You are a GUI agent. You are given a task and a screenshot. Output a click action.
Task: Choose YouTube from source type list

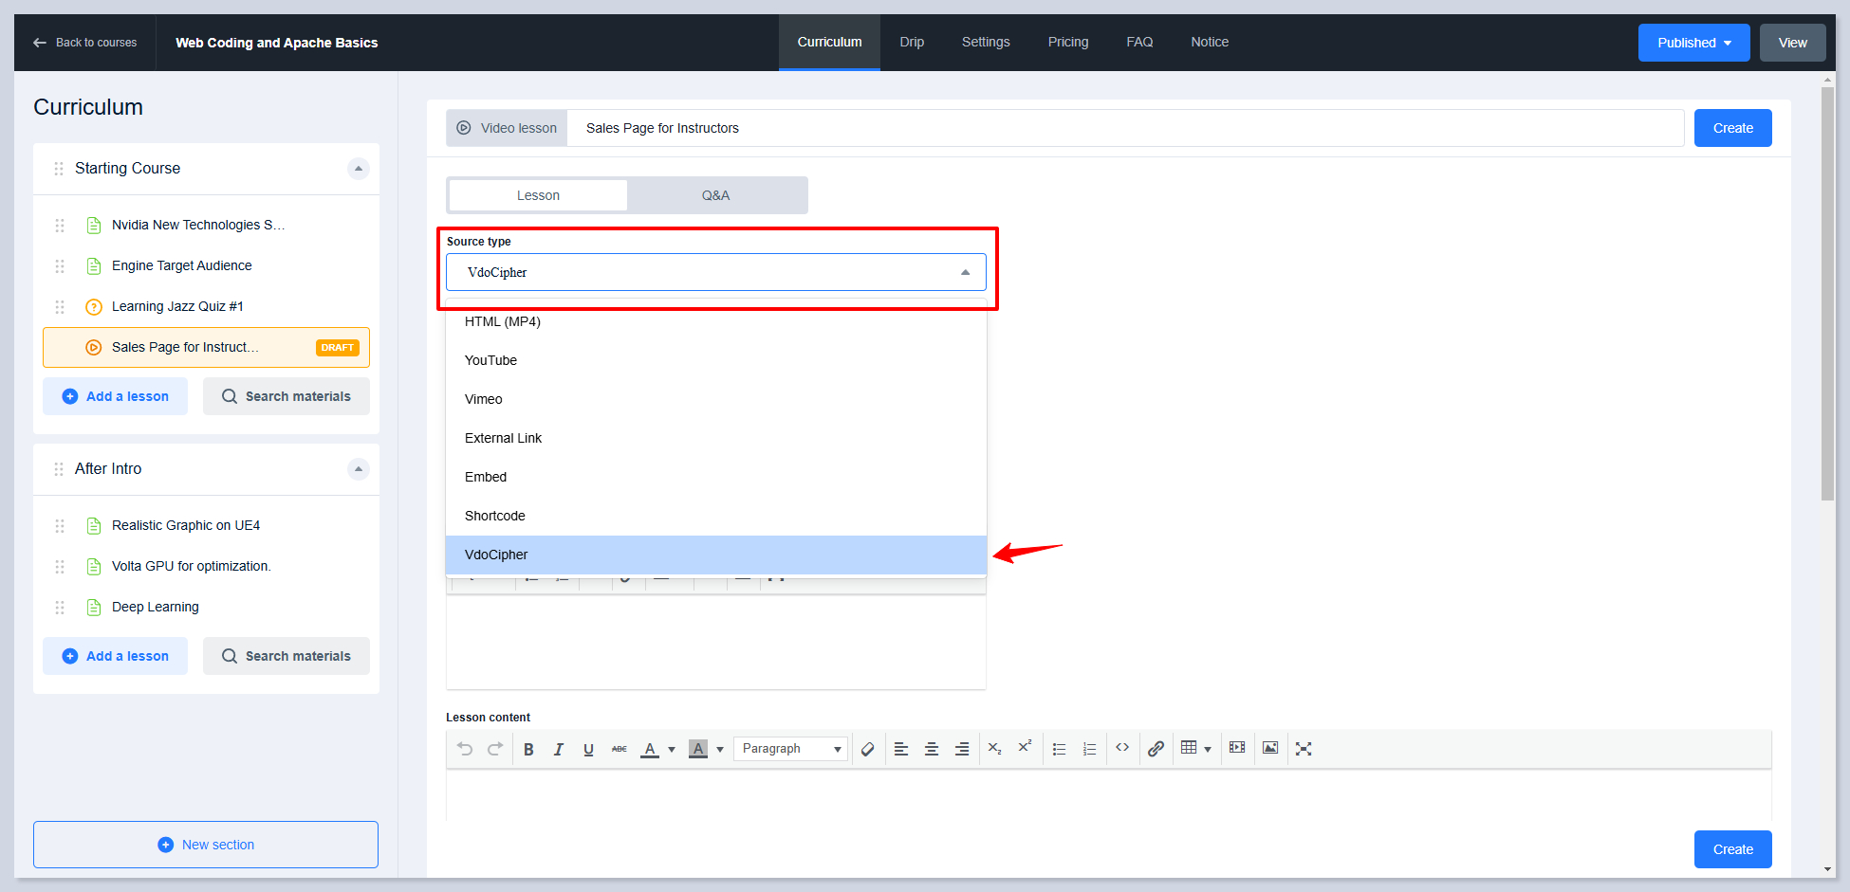[490, 360]
